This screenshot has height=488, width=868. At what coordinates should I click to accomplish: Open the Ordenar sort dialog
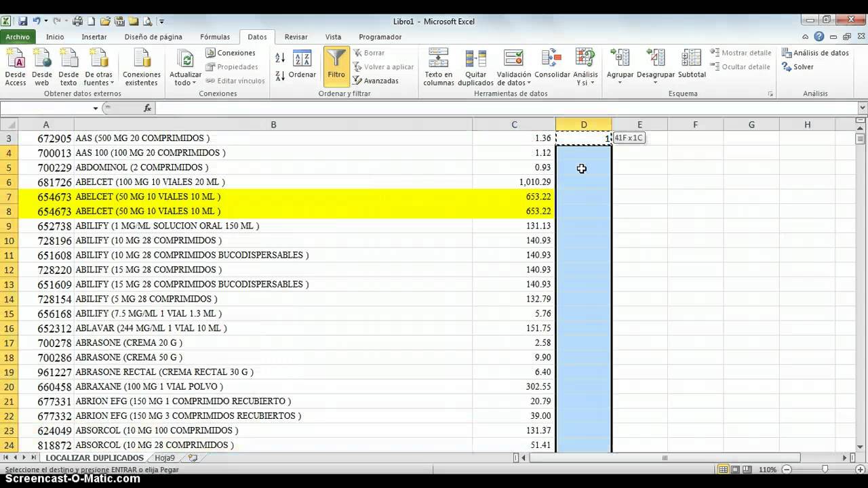click(x=302, y=66)
